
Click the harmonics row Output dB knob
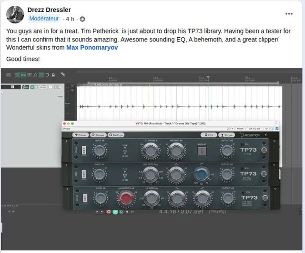click(228, 199)
